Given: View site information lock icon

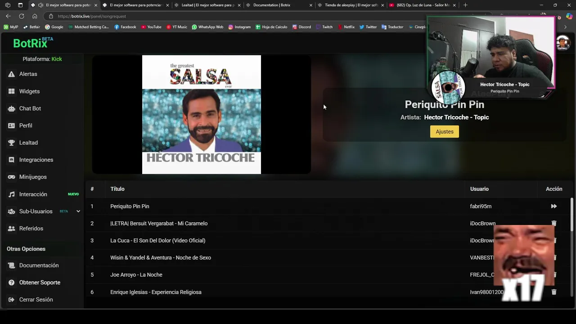Looking at the screenshot, I should (x=51, y=16).
